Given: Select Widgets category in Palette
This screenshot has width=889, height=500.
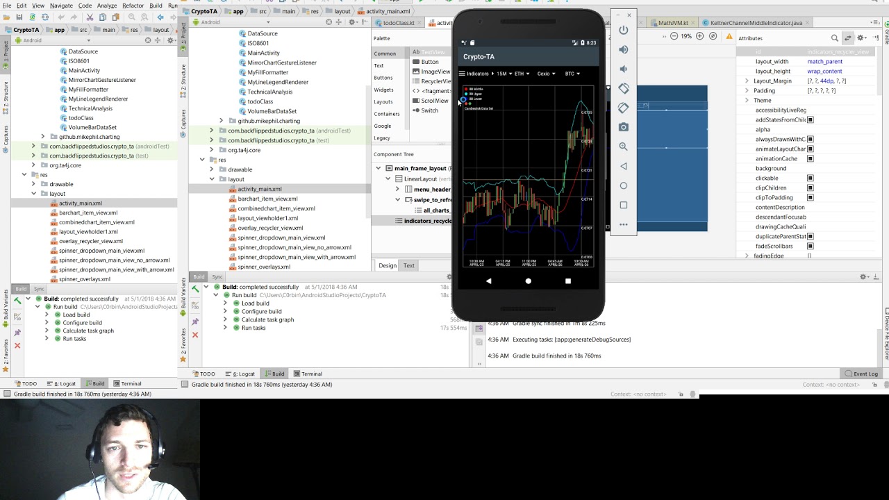Looking at the screenshot, I should 383,90.
